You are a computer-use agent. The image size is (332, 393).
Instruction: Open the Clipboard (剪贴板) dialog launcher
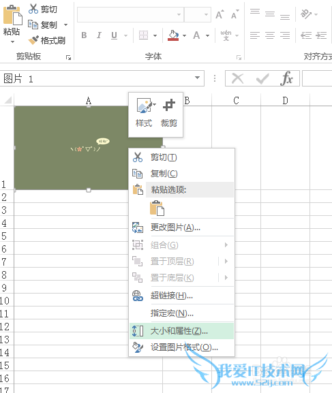pyautogui.click(x=68, y=58)
